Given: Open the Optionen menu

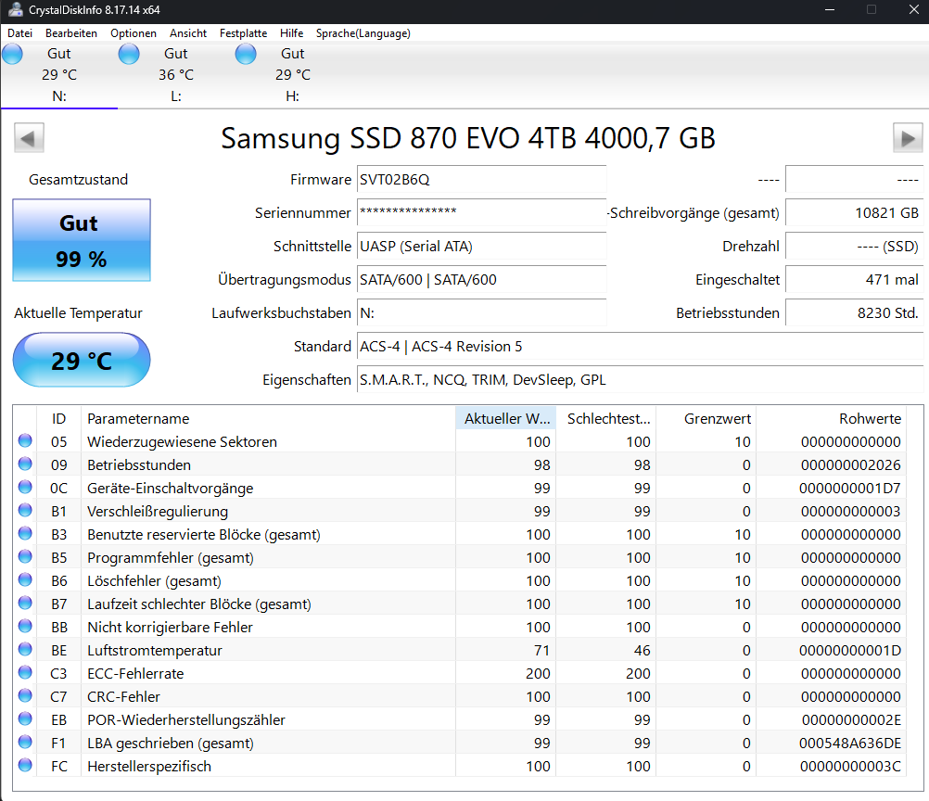Looking at the screenshot, I should 134,33.
